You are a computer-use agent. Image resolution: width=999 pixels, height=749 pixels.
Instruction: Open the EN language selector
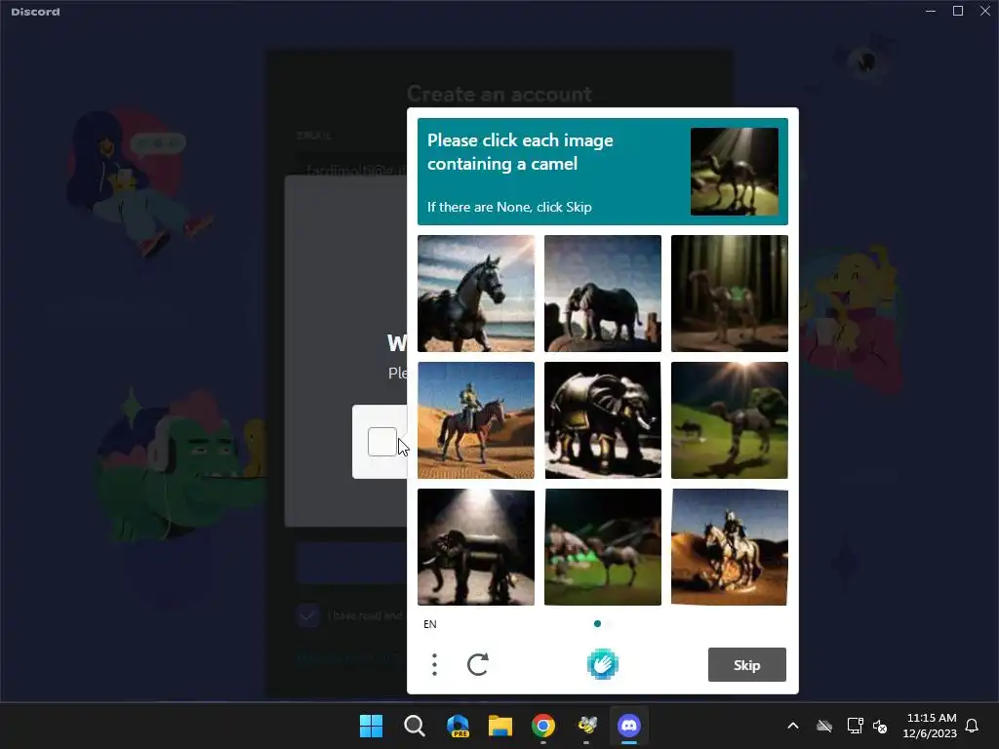pos(430,624)
